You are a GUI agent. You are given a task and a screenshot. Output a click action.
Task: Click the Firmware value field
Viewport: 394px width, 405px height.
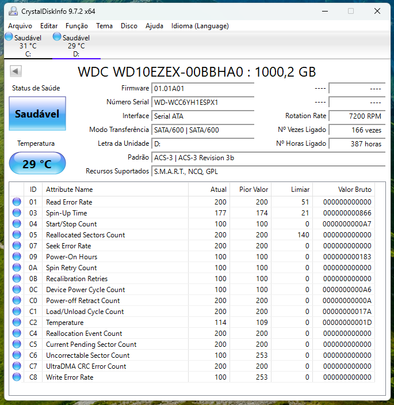pyautogui.click(x=202, y=89)
